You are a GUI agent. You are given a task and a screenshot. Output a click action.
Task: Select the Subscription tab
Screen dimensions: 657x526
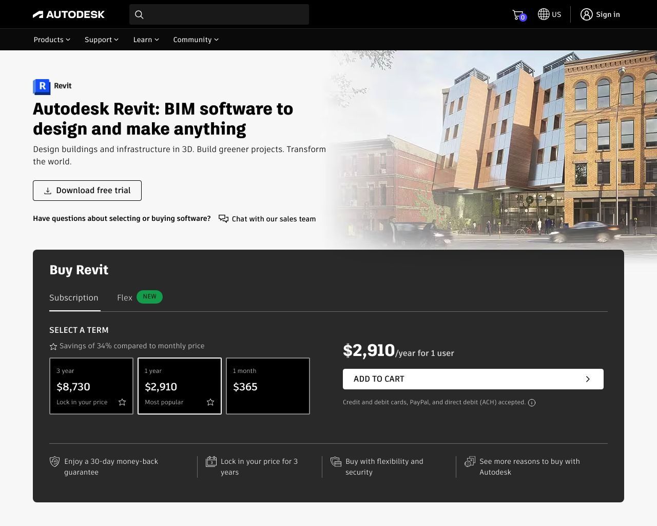[74, 297]
